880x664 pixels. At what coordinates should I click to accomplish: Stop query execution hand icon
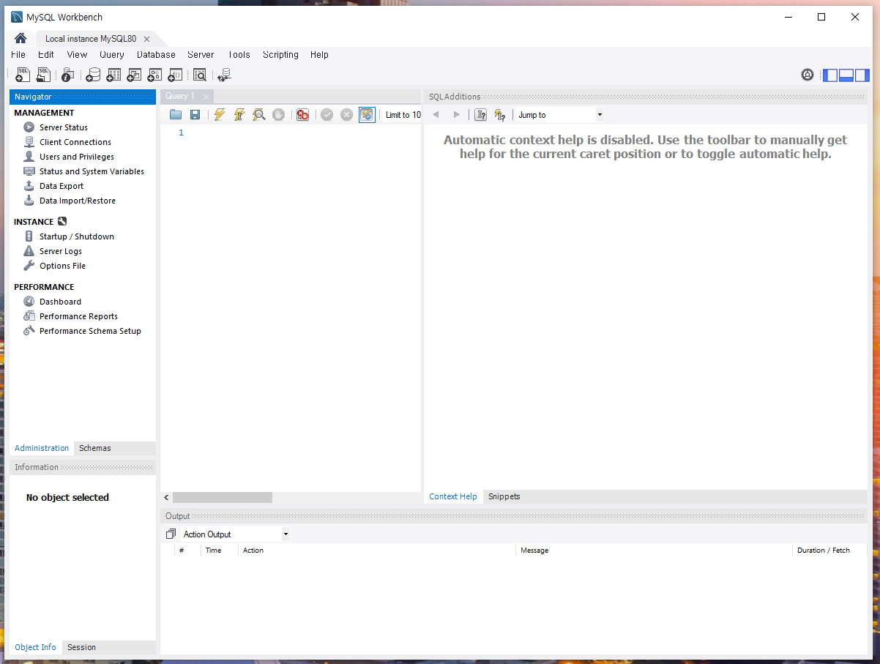coord(278,115)
